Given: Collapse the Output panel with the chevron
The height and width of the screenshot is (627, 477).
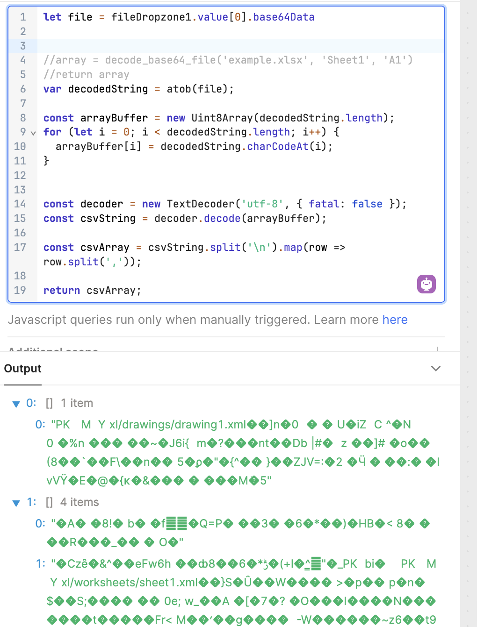Looking at the screenshot, I should tap(435, 369).
